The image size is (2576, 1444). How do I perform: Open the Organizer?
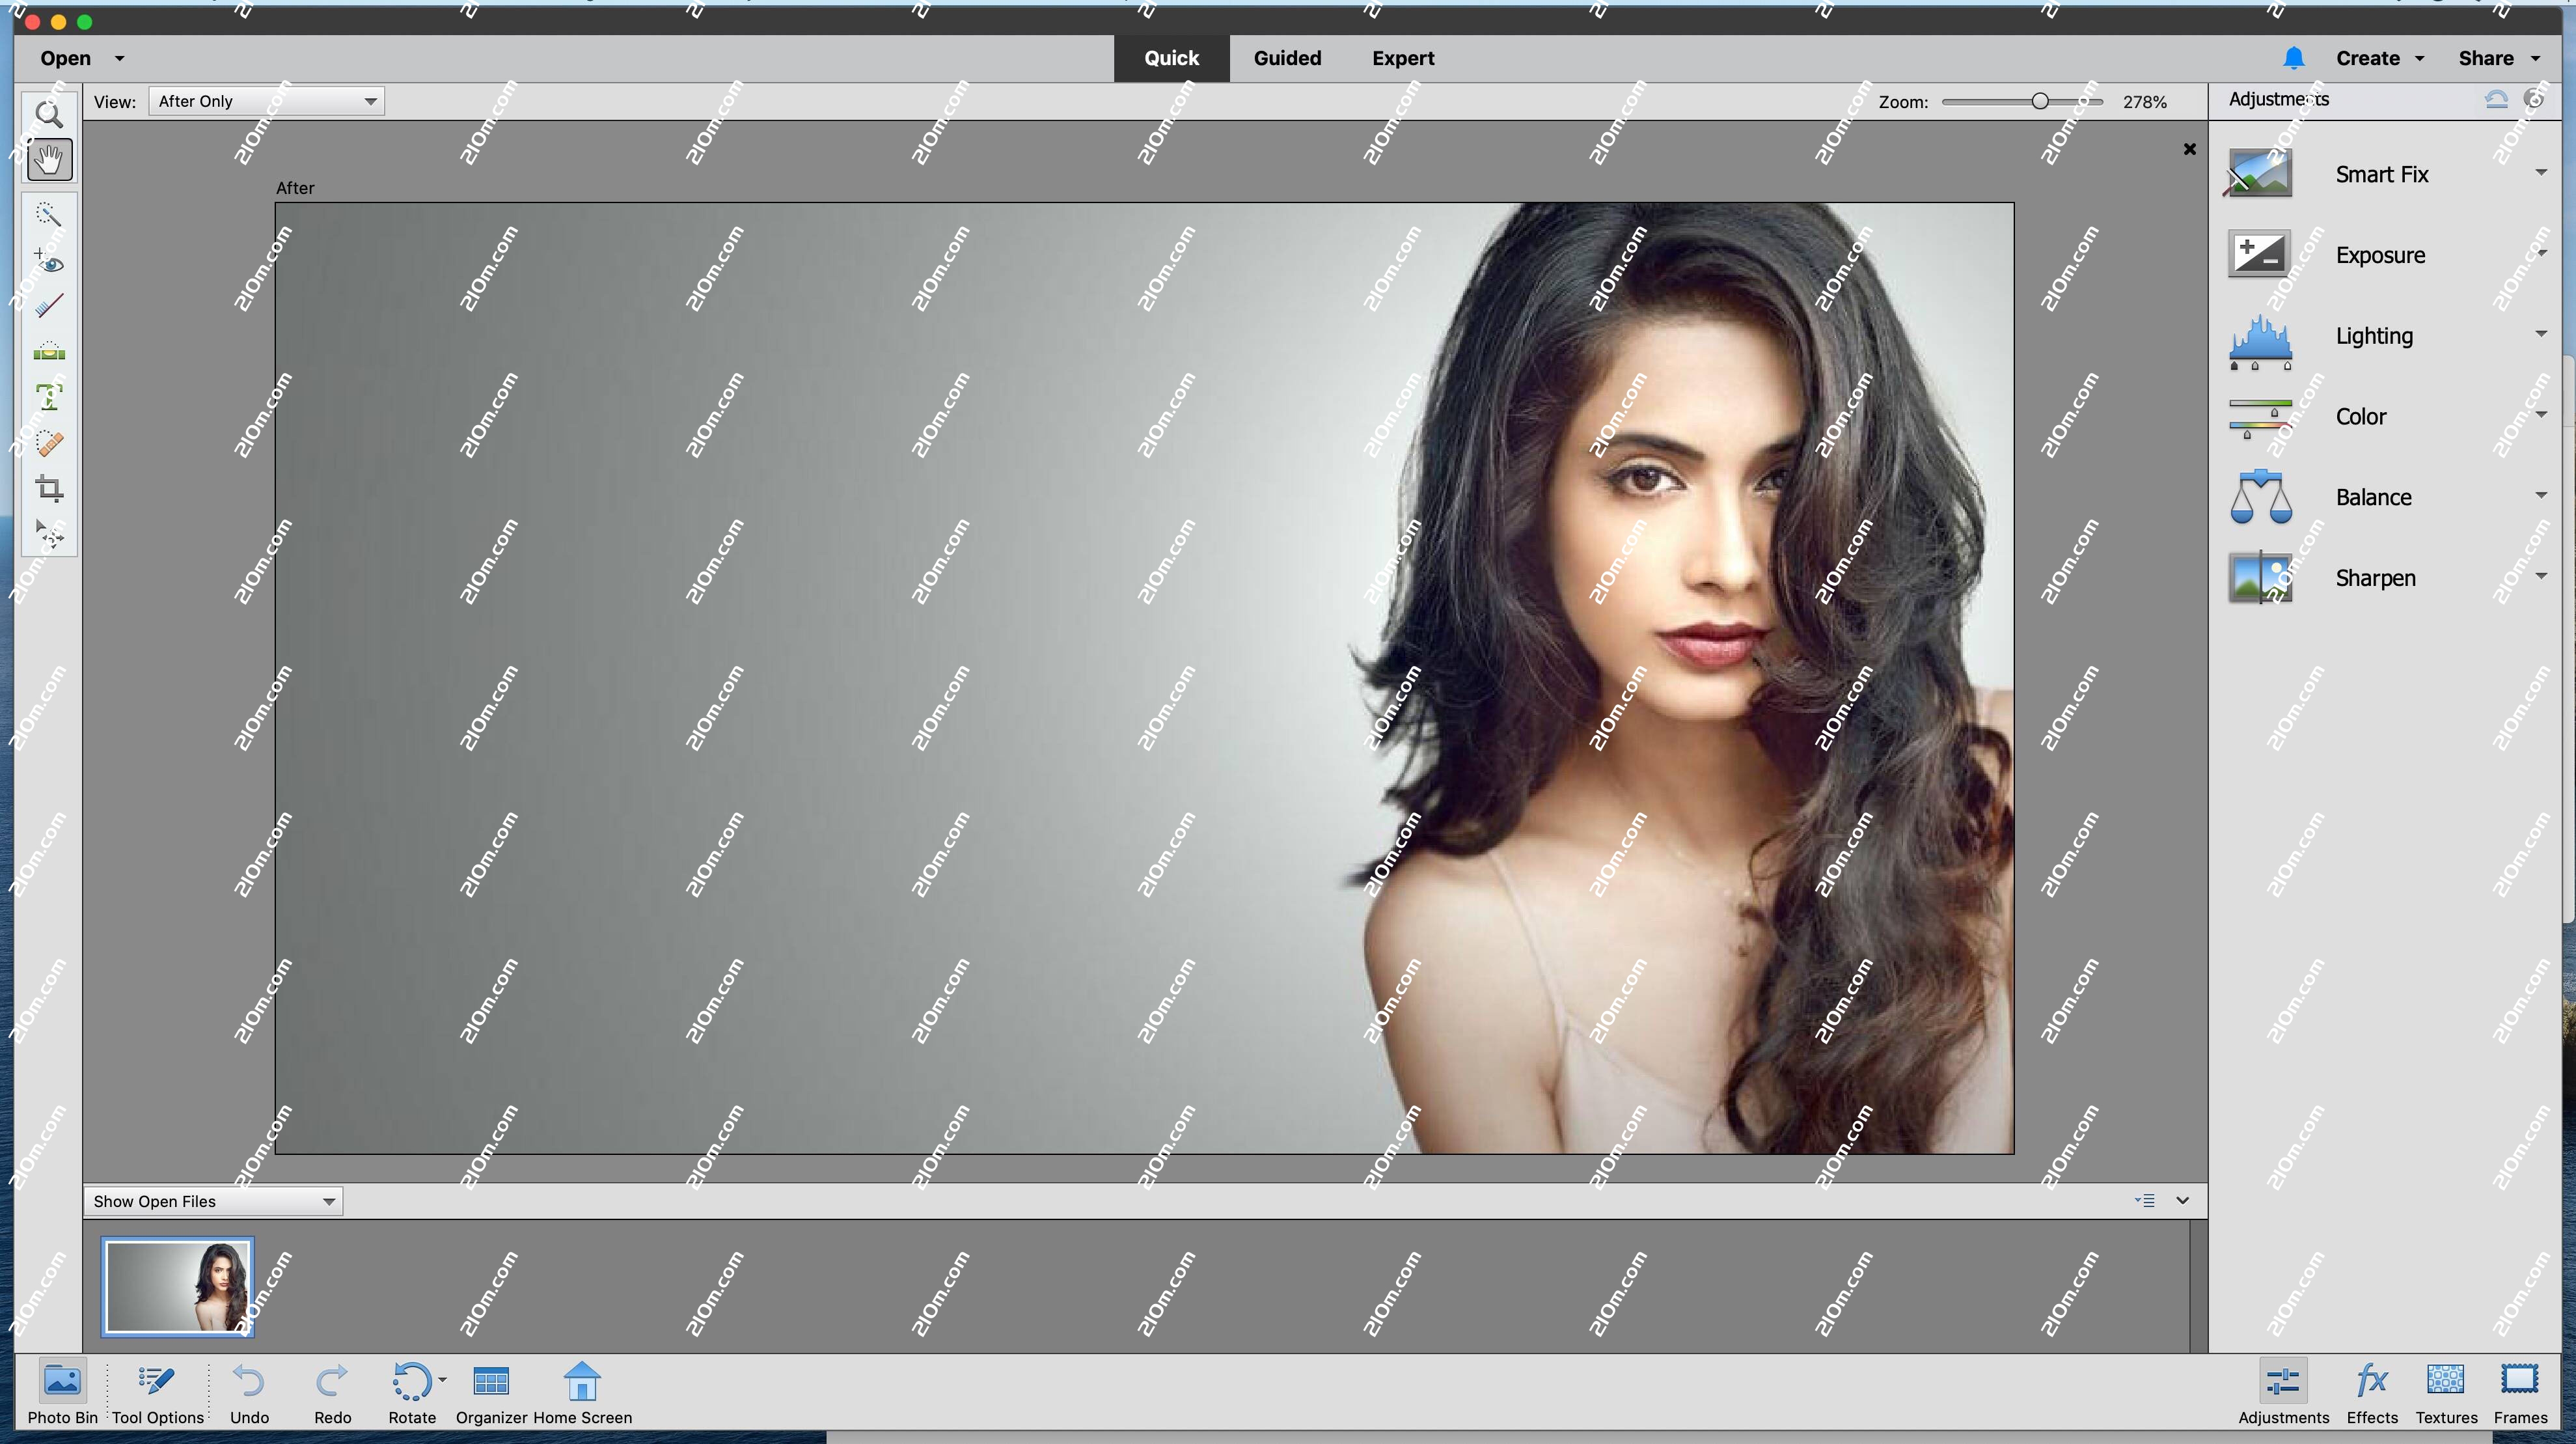pos(491,1391)
